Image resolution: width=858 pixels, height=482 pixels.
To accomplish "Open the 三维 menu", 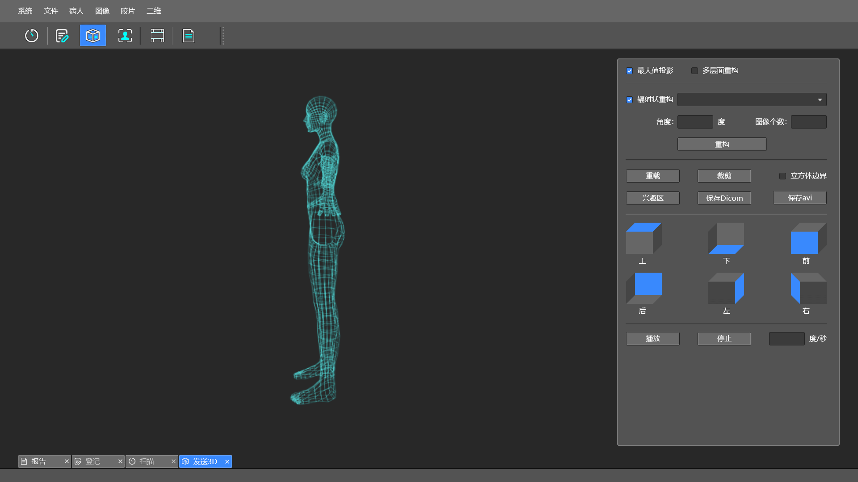I will (154, 11).
